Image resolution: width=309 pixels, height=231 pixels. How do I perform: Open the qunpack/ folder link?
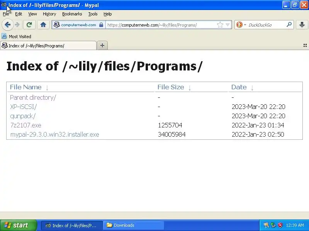click(x=23, y=116)
